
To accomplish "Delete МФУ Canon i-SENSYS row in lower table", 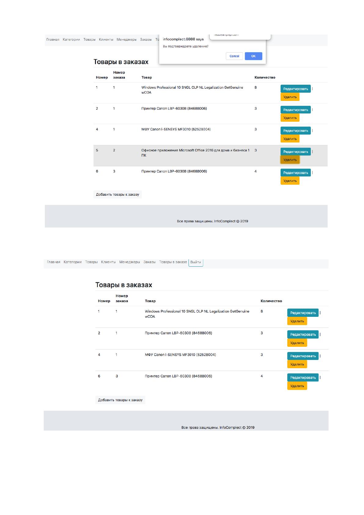I will click(x=297, y=364).
